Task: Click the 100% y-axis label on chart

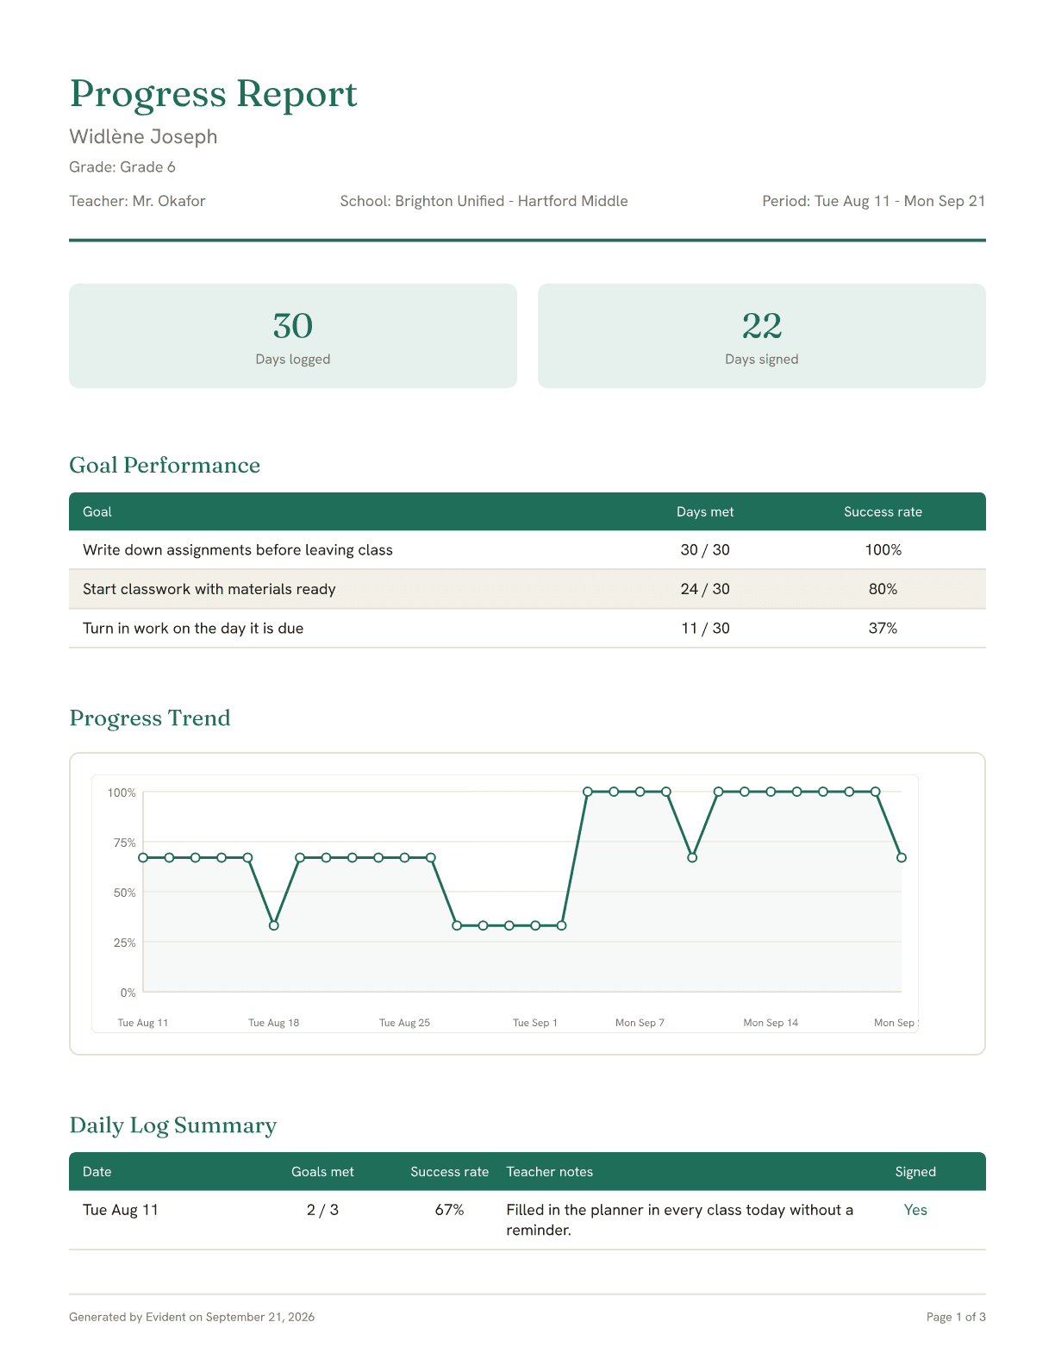Action: click(x=122, y=793)
